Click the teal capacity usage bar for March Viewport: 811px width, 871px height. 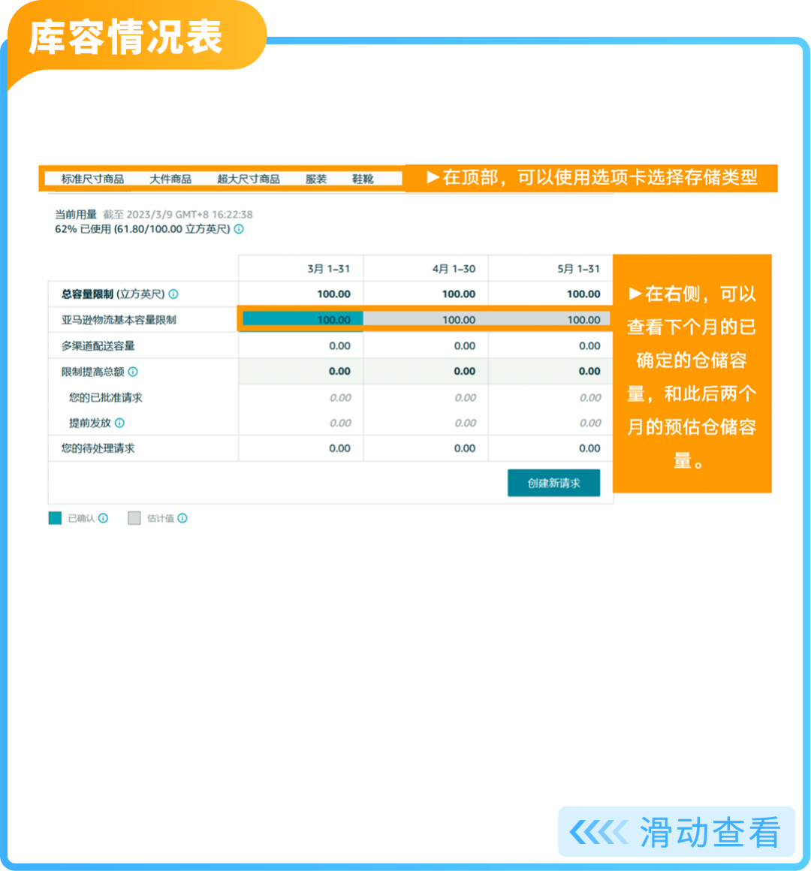tap(300, 318)
